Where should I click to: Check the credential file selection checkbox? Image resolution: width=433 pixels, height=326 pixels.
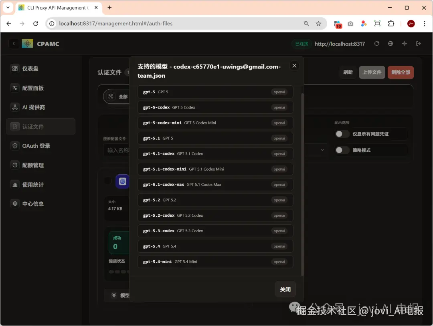click(107, 180)
